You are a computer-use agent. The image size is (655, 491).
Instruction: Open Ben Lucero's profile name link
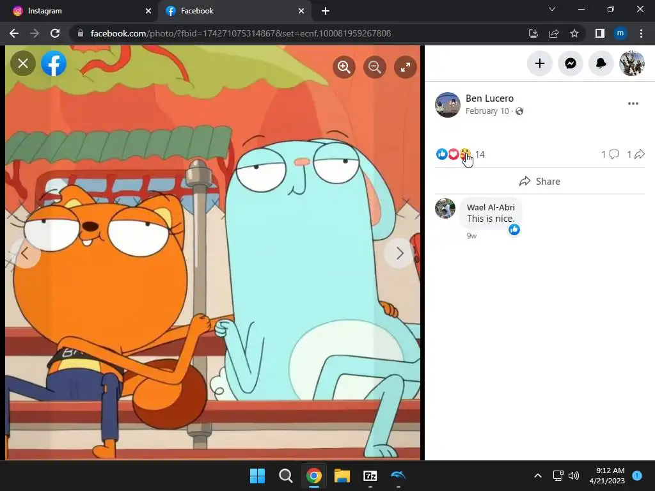point(489,98)
